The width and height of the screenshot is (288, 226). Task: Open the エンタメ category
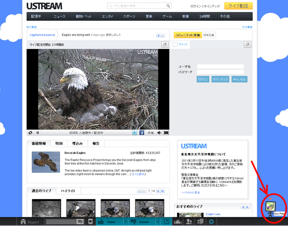coord(108,16)
